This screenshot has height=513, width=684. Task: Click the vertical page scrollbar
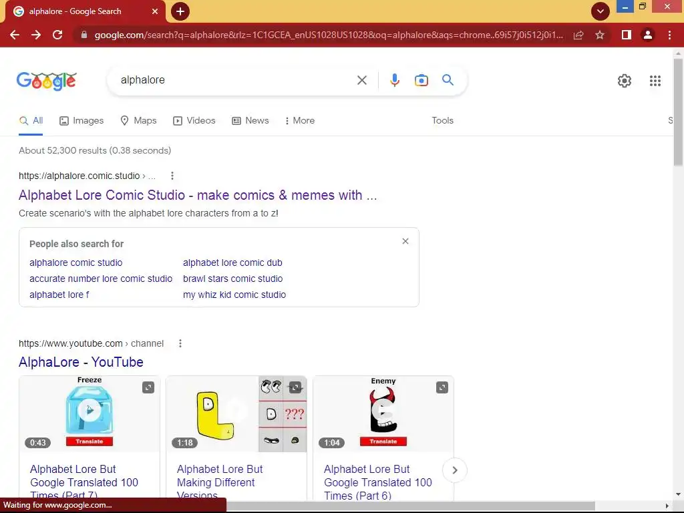point(678,112)
